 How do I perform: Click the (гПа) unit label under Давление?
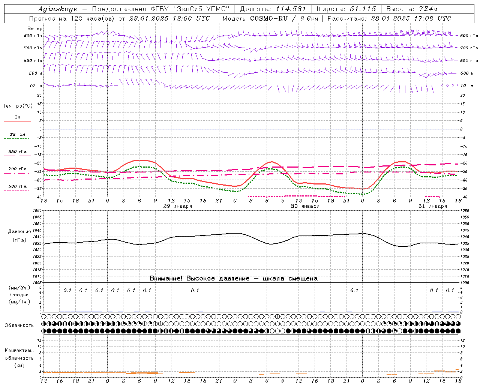click(x=19, y=240)
